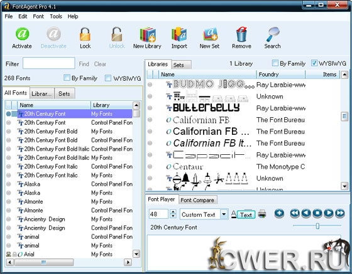
Task: Play fonts in the Font Player
Action: (329, 213)
